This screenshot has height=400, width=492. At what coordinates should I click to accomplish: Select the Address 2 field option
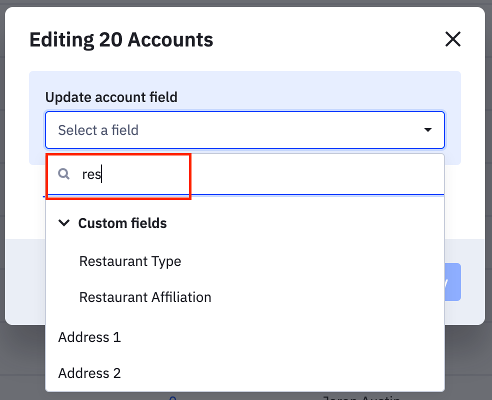89,373
